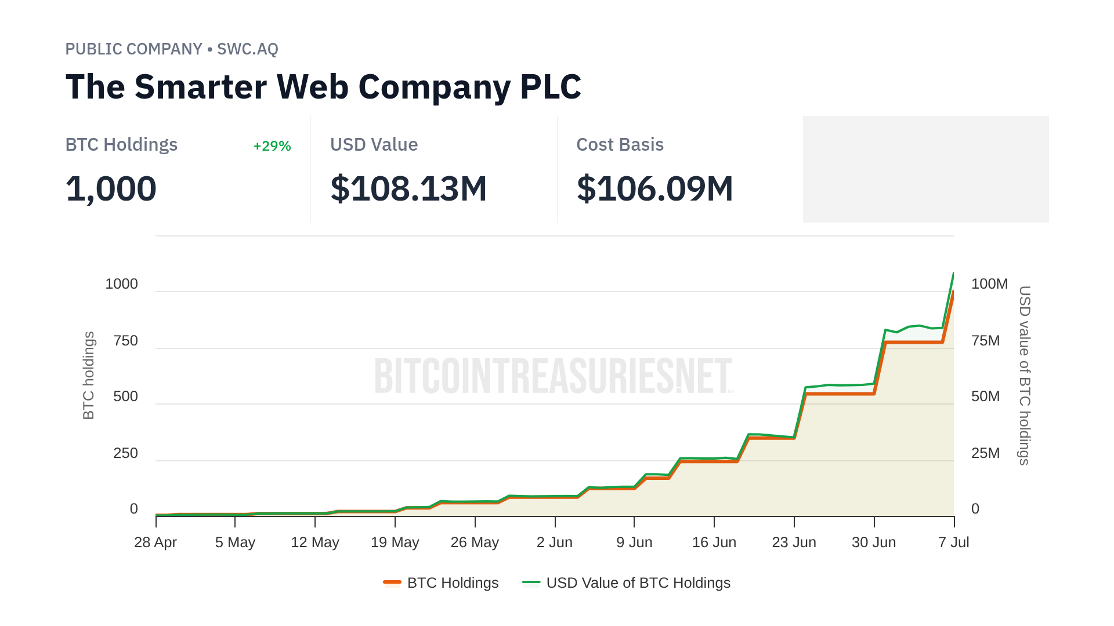Viewport: 1114px width, 626px height.
Task: Click the $108.13M USD Value figure
Action: pos(408,189)
